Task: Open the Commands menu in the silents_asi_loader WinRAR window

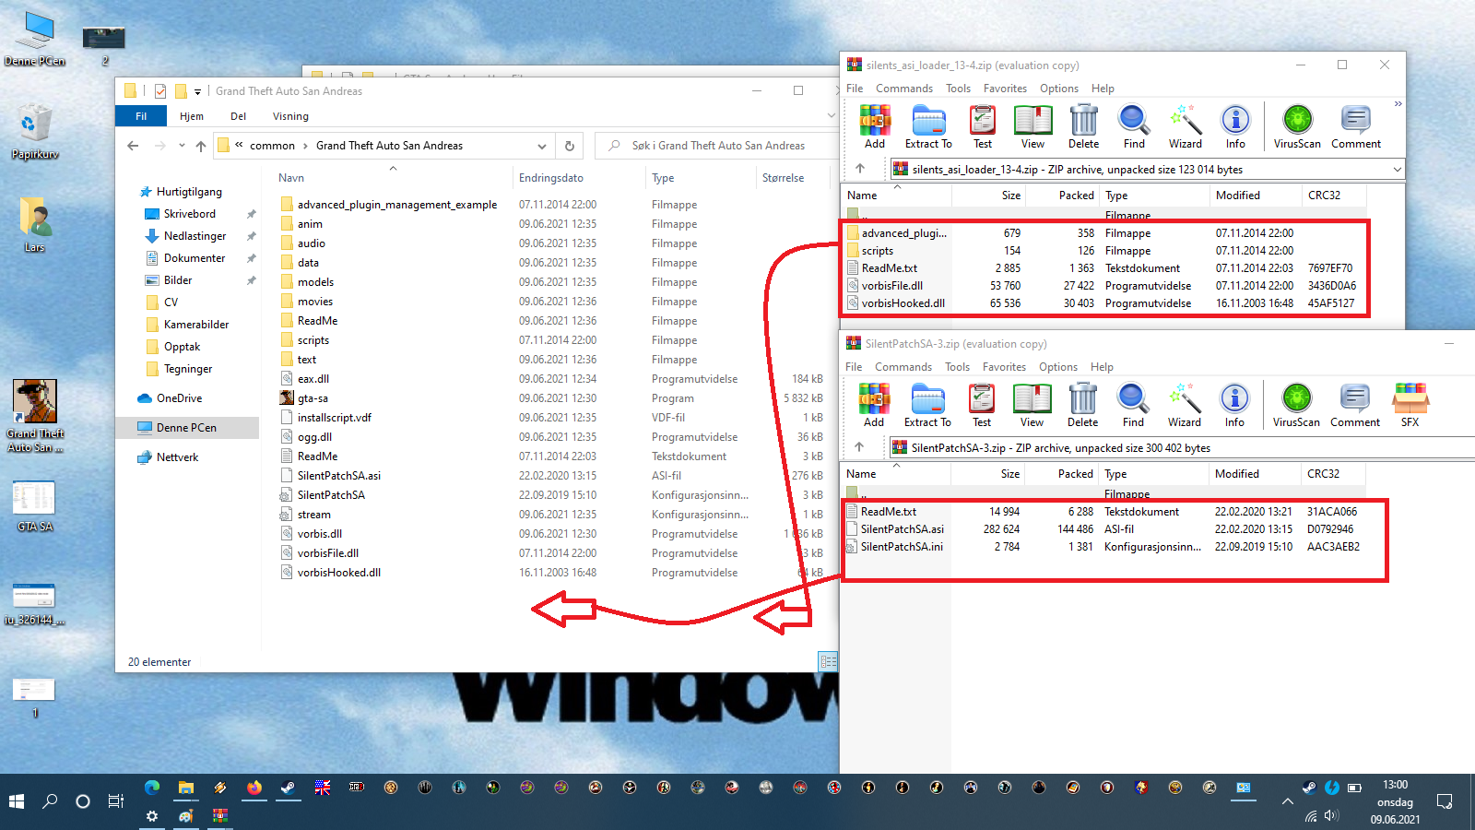Action: [x=904, y=89]
